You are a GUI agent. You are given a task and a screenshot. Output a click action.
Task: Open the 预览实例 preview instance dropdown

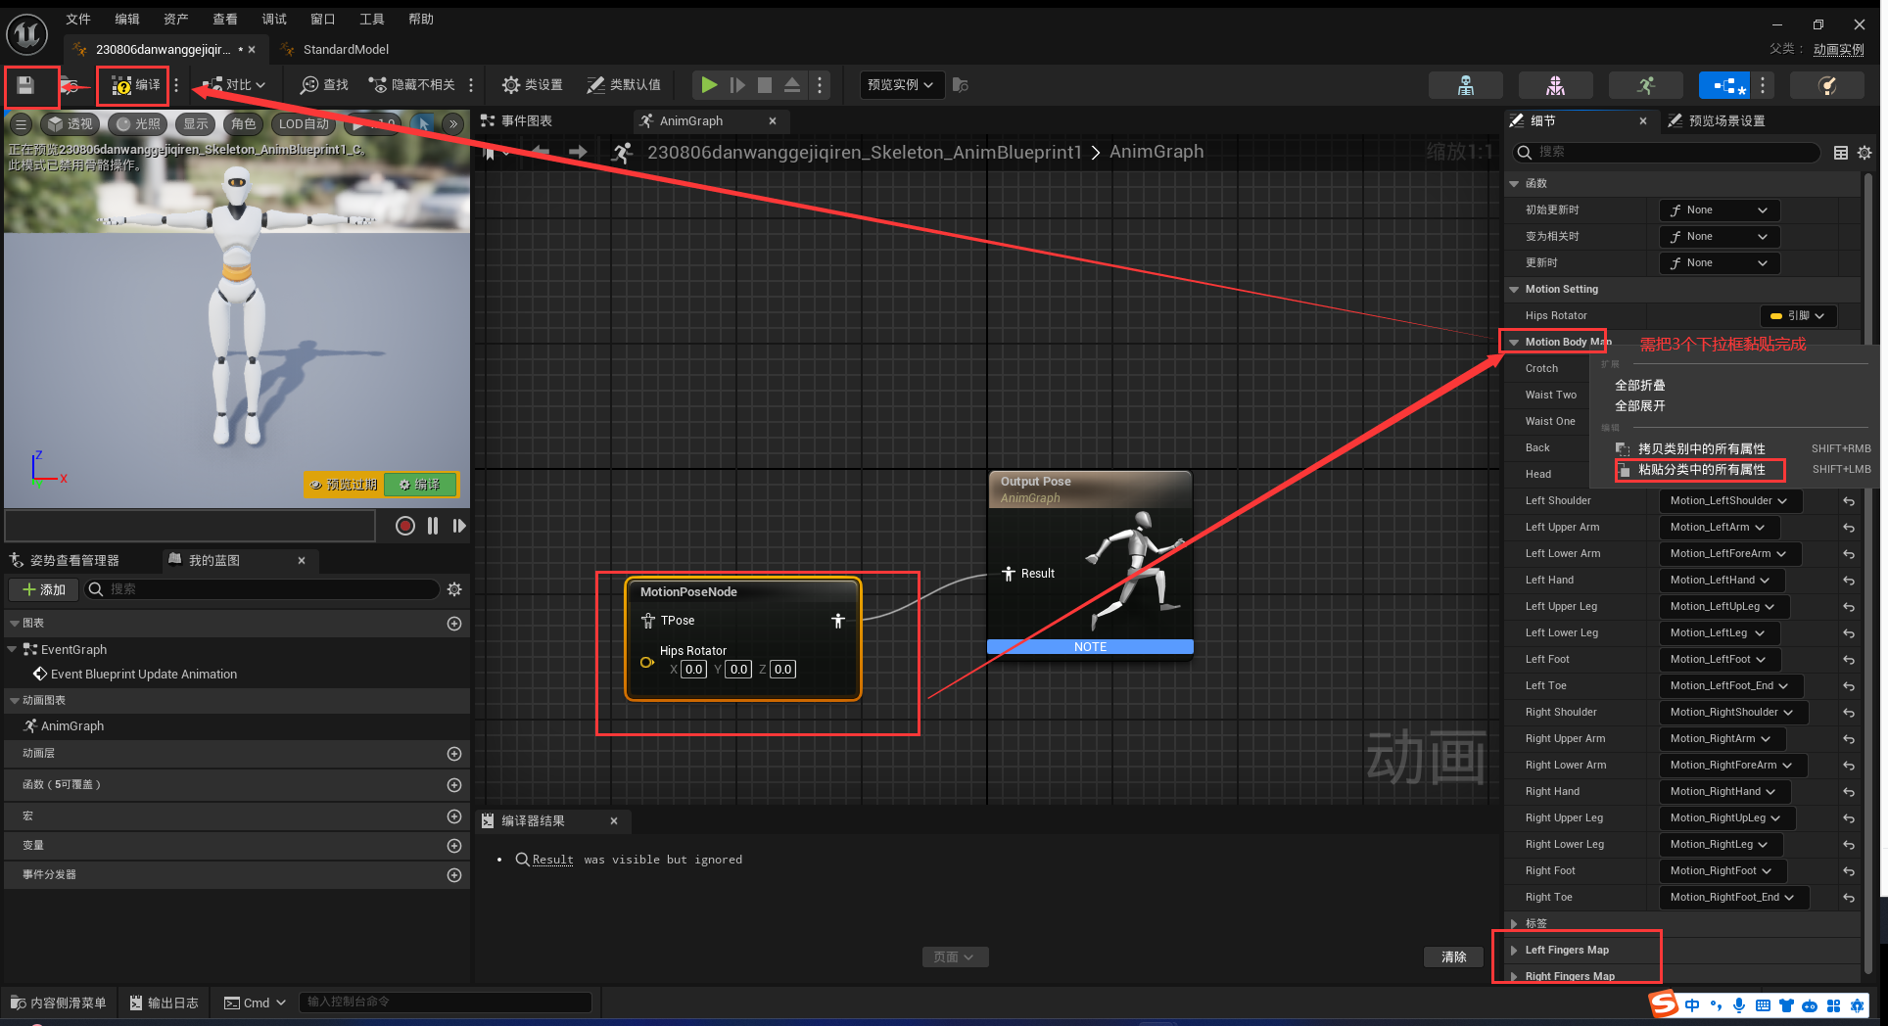coord(900,85)
